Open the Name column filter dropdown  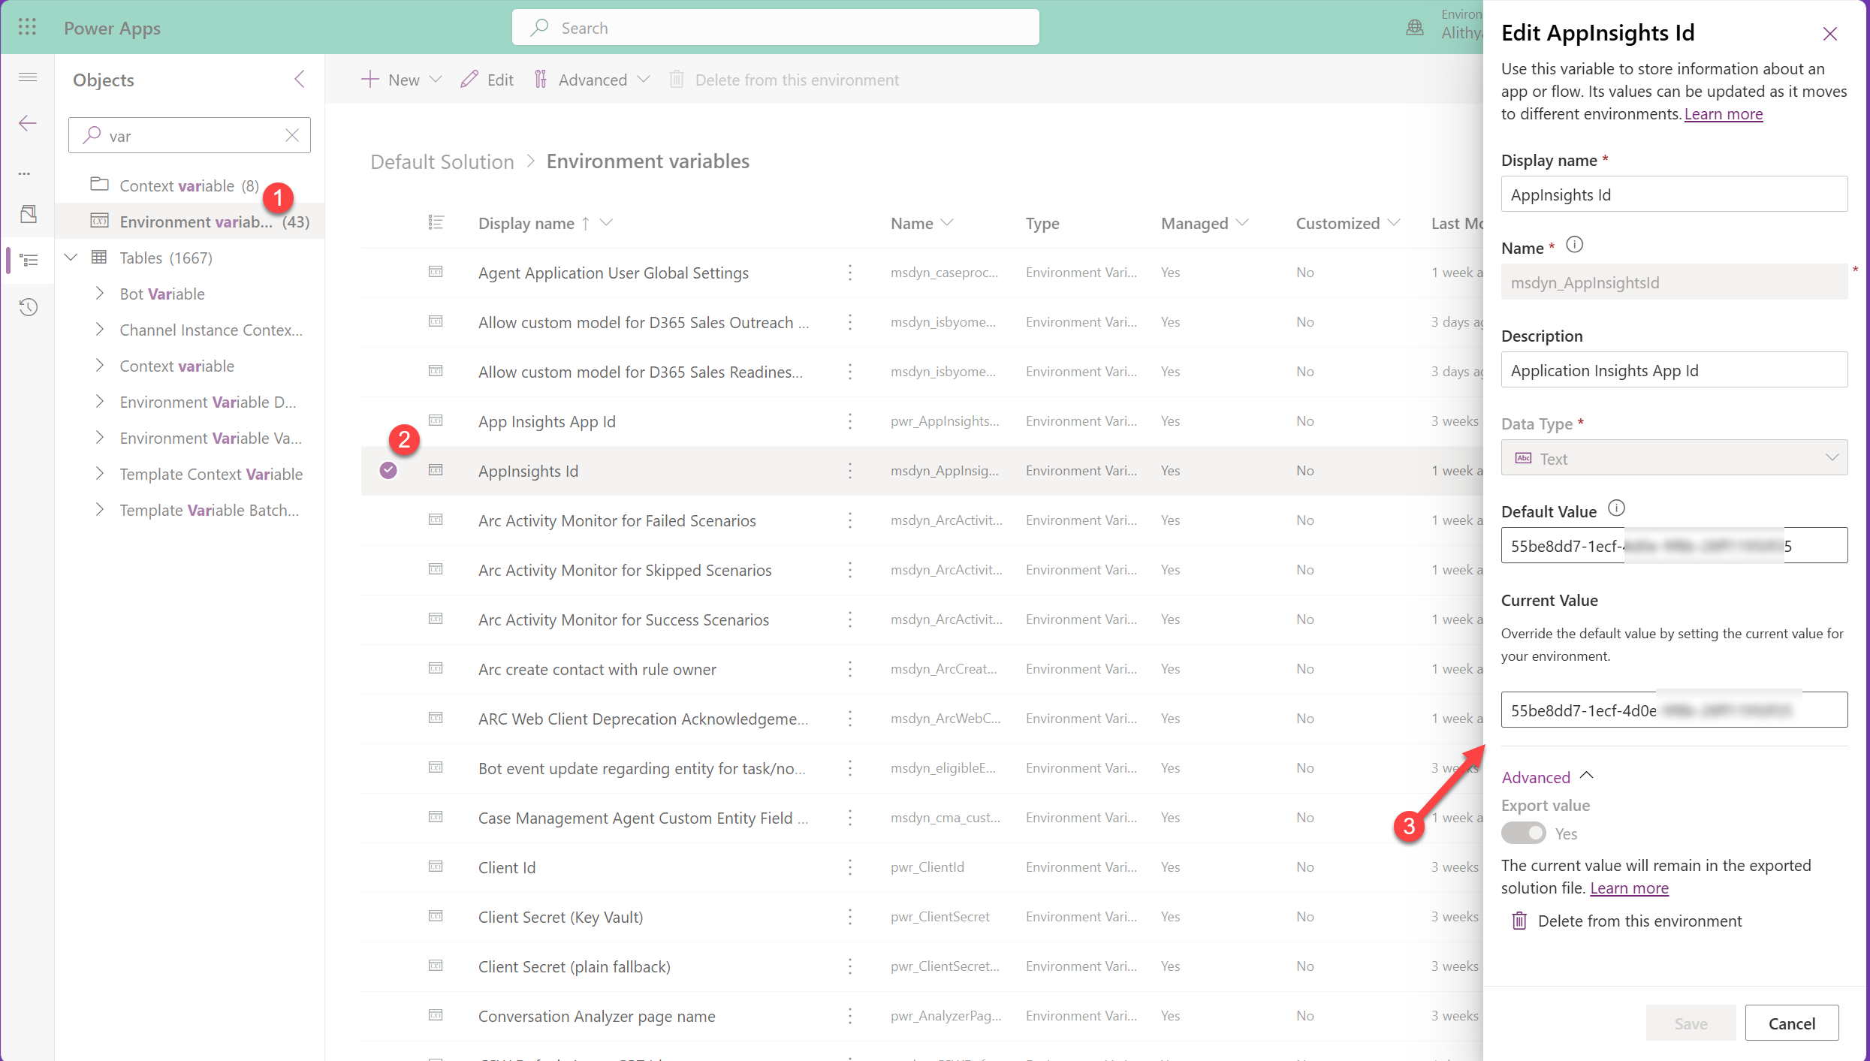[x=947, y=223]
